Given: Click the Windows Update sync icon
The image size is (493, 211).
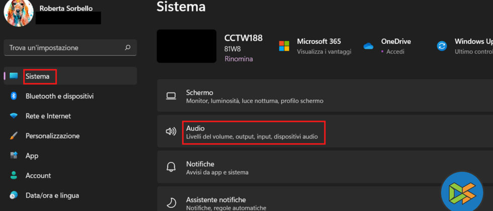Looking at the screenshot, I should [442, 46].
